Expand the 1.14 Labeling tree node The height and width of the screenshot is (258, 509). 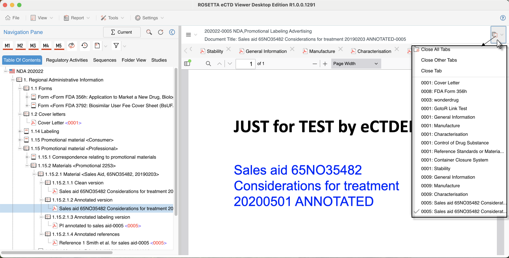tap(20, 132)
